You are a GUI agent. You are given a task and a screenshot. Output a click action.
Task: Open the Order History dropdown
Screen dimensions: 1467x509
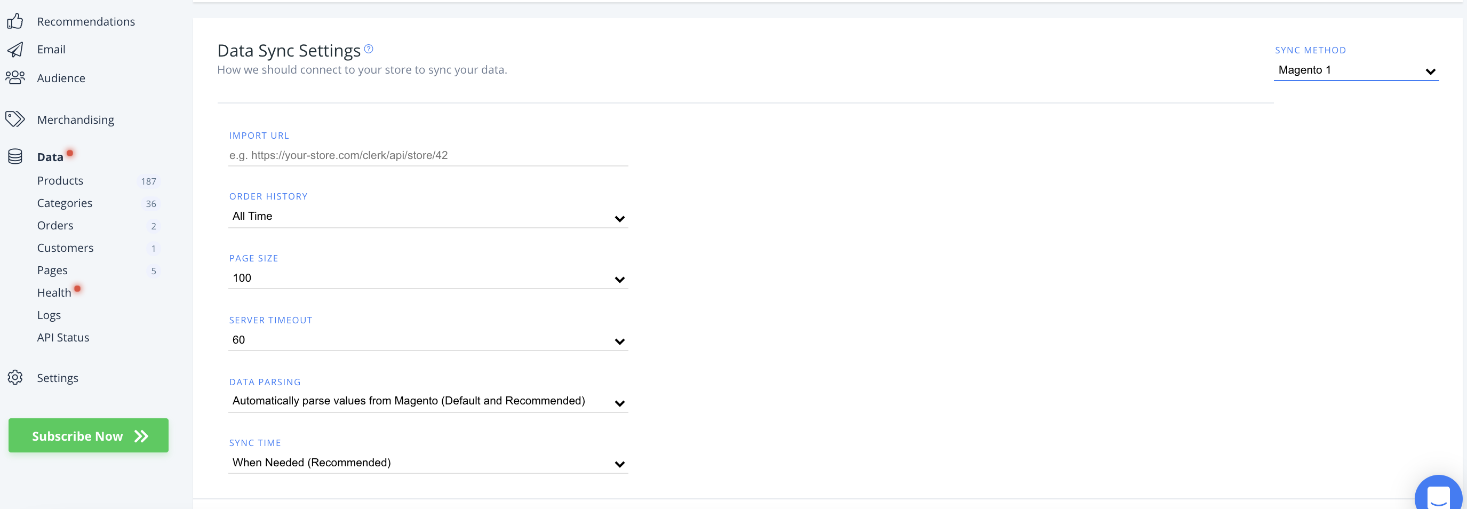[x=428, y=217]
